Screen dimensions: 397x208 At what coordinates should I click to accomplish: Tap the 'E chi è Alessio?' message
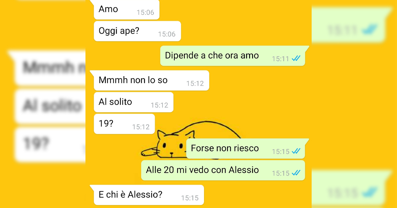tap(147, 195)
